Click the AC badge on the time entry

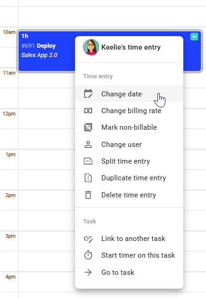click(x=194, y=37)
